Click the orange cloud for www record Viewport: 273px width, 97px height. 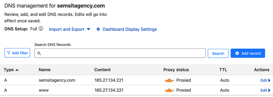[168, 90]
